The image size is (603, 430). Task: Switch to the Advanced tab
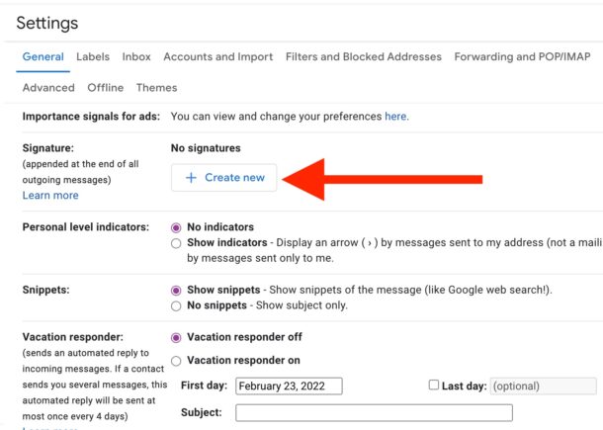point(48,88)
